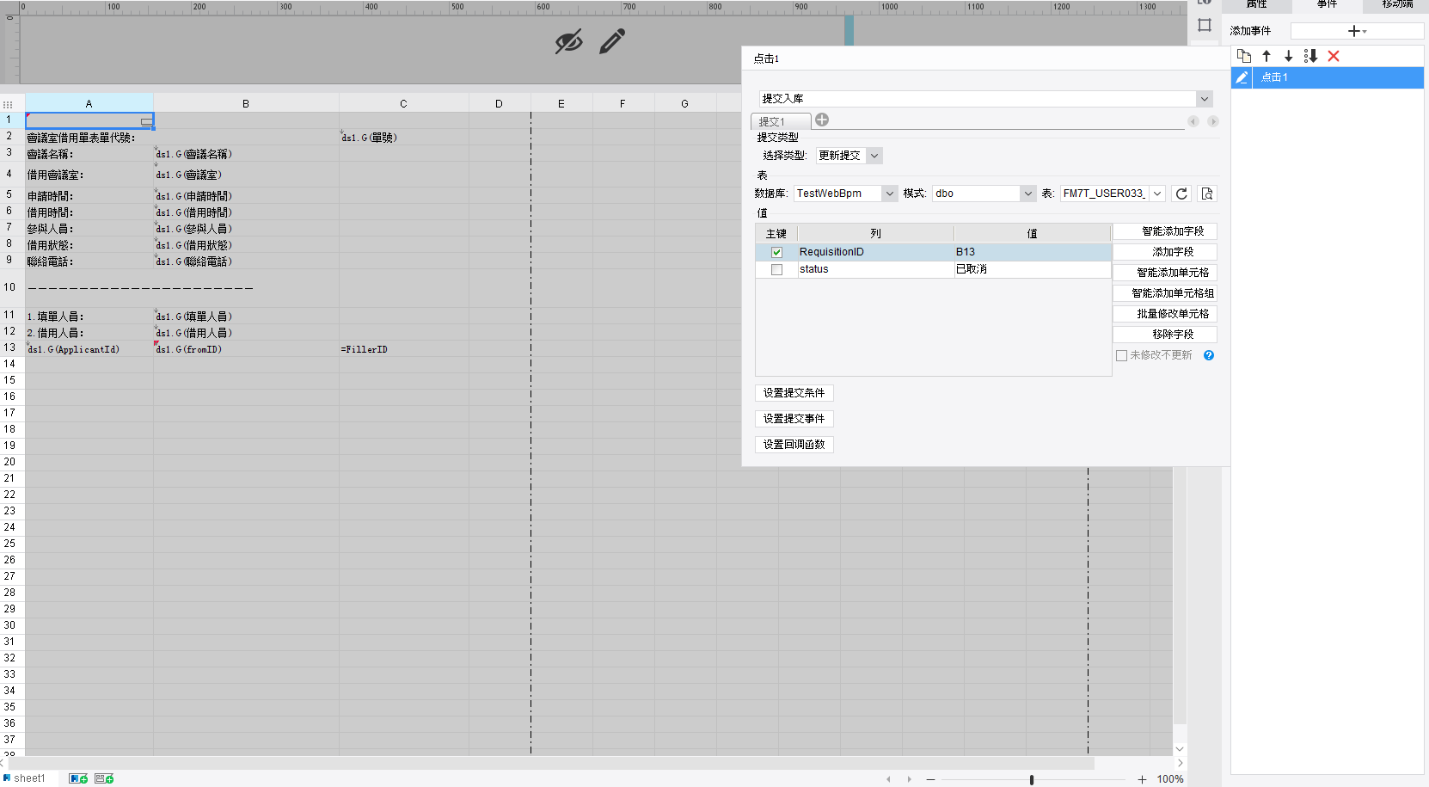
Task: Expand the TestWebBpm database dropdown
Action: pyautogui.click(x=890, y=194)
